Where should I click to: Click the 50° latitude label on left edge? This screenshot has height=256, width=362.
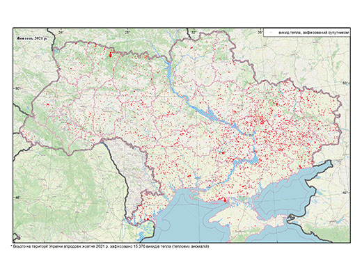tap(17, 88)
